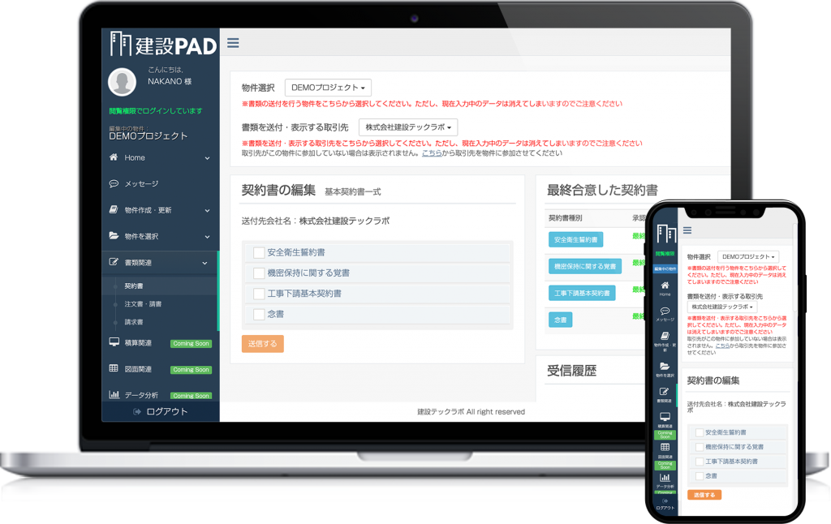831x524 pixels.
Task: Click the hamburger menu at the top
Action: point(233,44)
